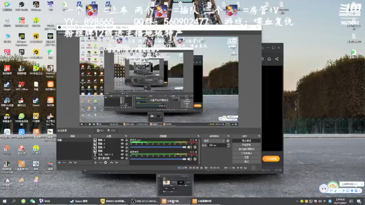Mute the 桌面音频 speaker icon

[189, 159]
